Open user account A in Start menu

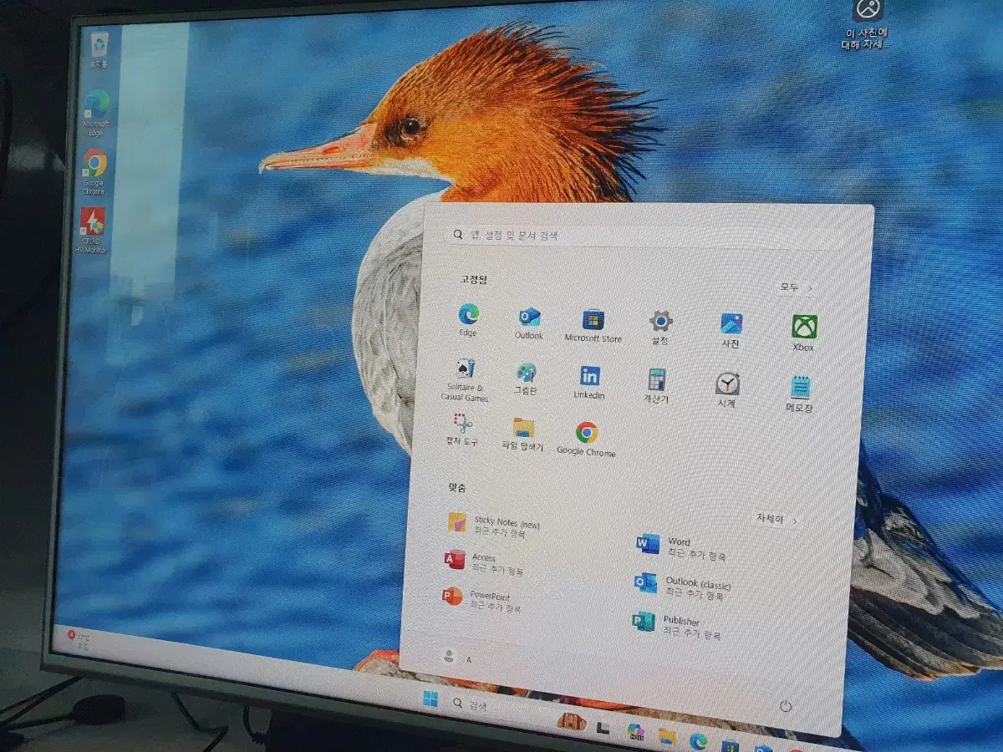click(456, 657)
